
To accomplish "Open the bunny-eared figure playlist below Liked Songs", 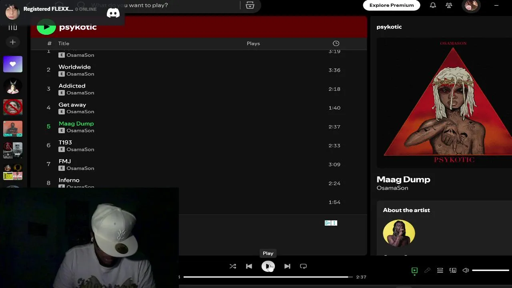I will (x=13, y=86).
